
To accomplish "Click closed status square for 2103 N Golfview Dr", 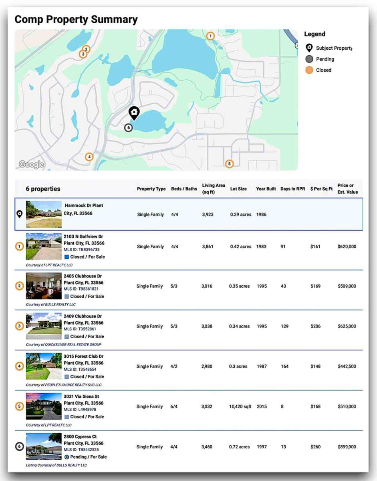I will click(x=67, y=257).
